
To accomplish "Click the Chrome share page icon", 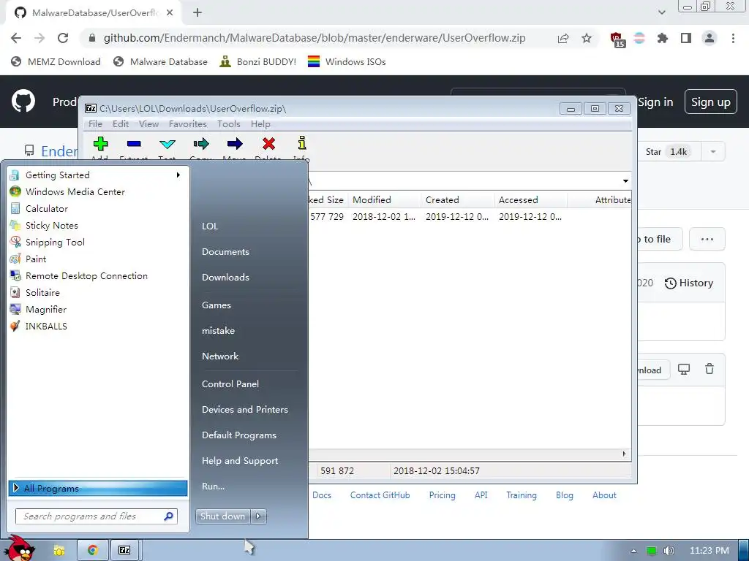I will point(563,38).
